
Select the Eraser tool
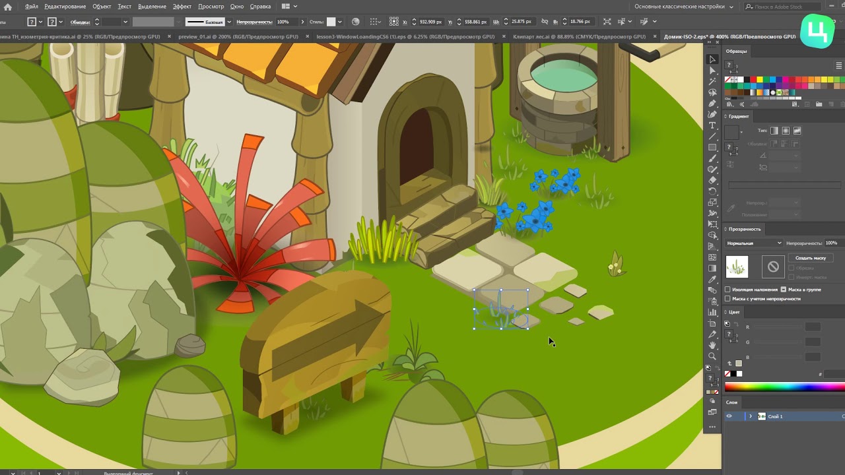(712, 180)
